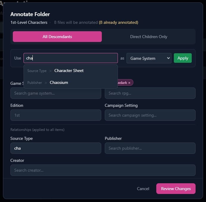This screenshot has height=202, width=206.
Task: Click the Search creator field
Action: click(103, 170)
